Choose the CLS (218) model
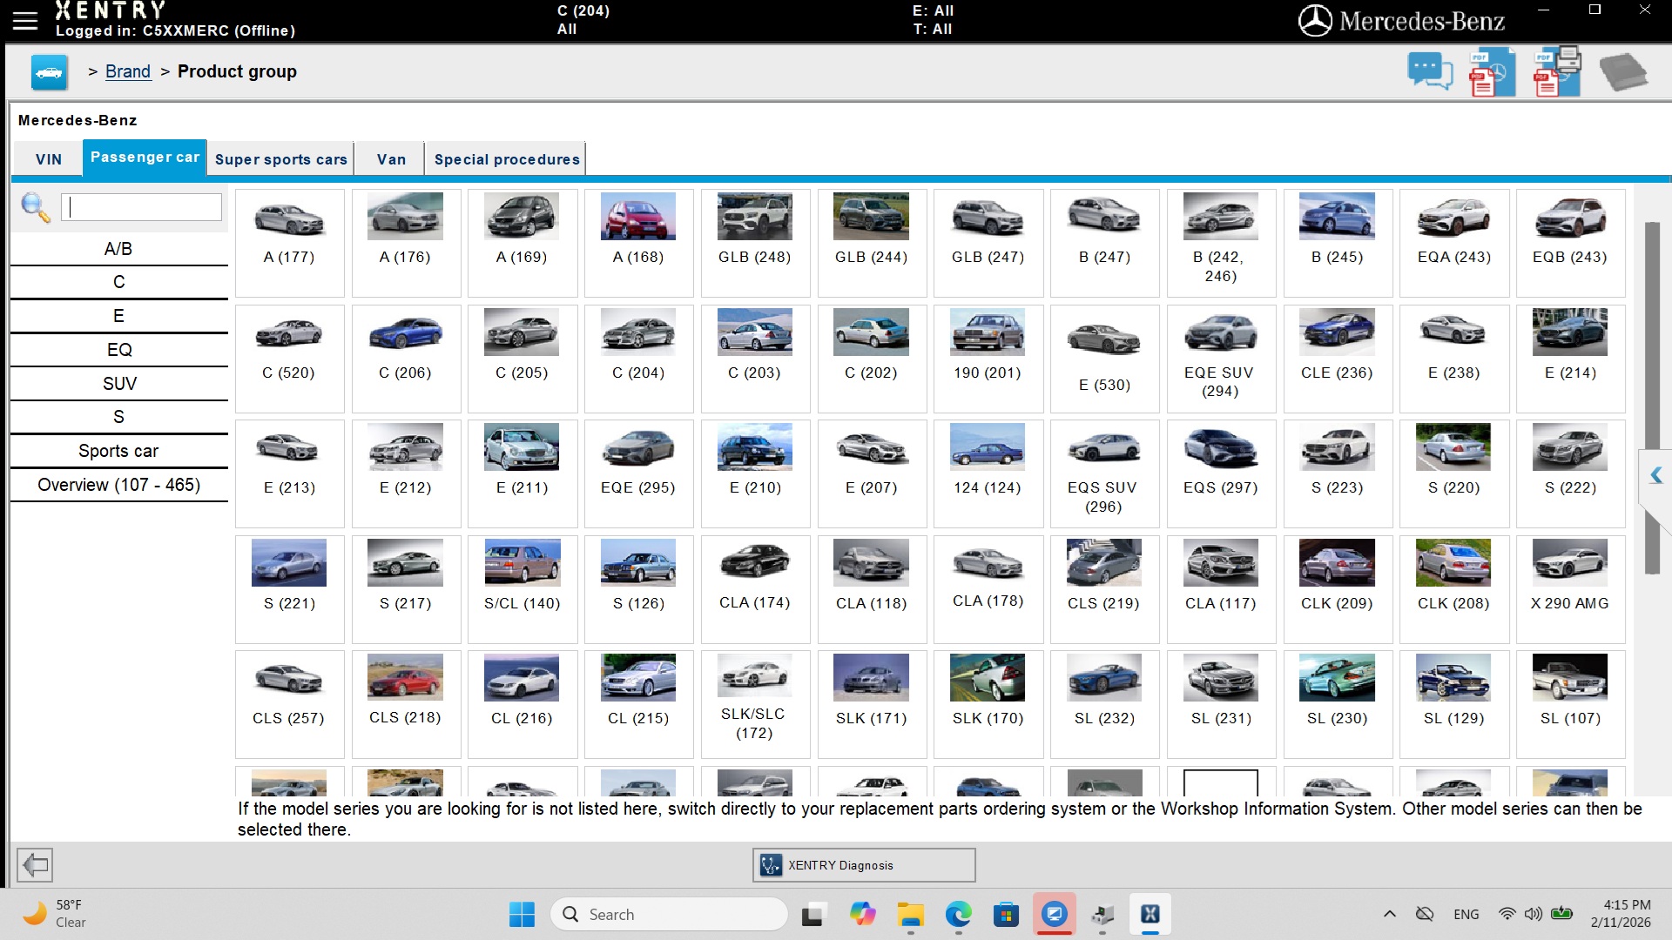This screenshot has height=940, width=1672. 406,704
